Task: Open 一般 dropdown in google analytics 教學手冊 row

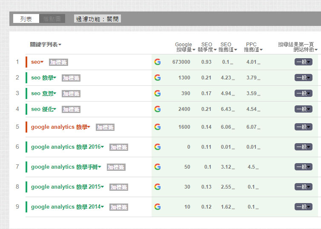Action: pos(304,167)
